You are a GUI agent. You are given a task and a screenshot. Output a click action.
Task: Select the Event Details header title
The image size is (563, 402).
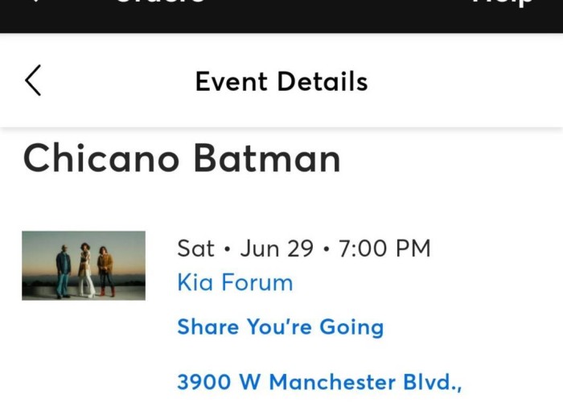point(281,81)
